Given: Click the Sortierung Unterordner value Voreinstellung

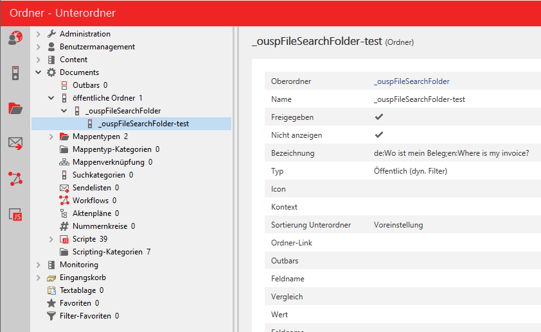Looking at the screenshot, I should tap(398, 225).
